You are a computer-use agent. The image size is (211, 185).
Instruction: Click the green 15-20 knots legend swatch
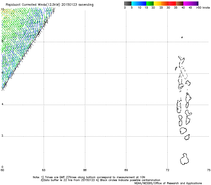(x=150, y=3)
